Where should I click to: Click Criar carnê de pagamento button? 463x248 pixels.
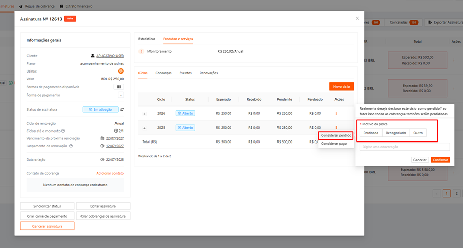pos(47,216)
